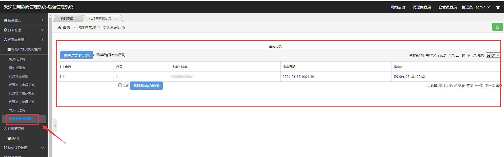Viewport: 504px width, 157px height.
Task: Click the sidebar scrollbar up arrow
Action: click(50, 15)
